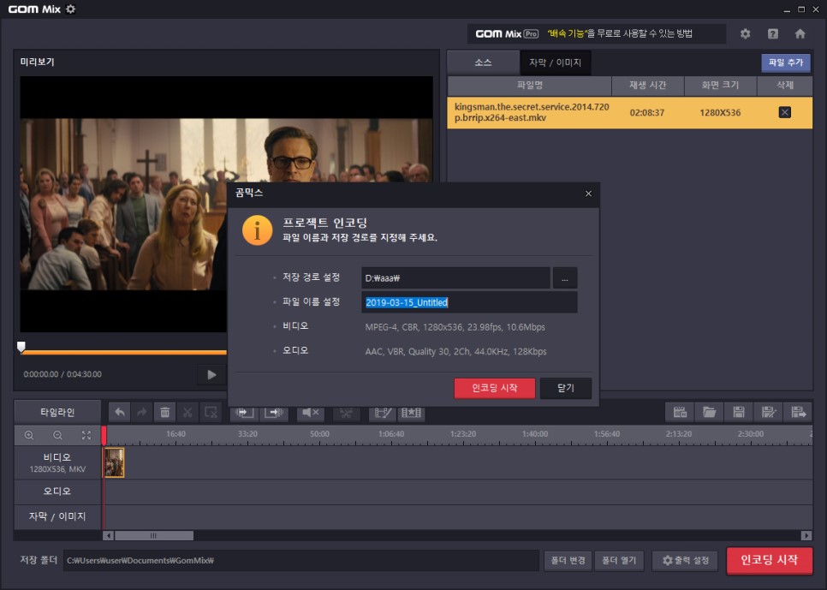Screen dimensions: 827x590
Task: Click the export project floppy arrow icon
Action: click(x=798, y=412)
